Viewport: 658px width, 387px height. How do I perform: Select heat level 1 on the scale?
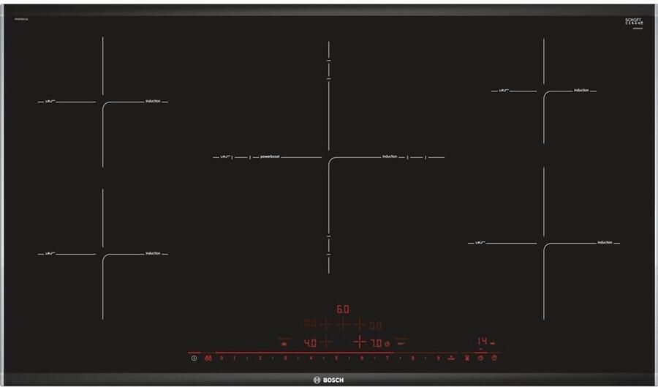point(234,358)
